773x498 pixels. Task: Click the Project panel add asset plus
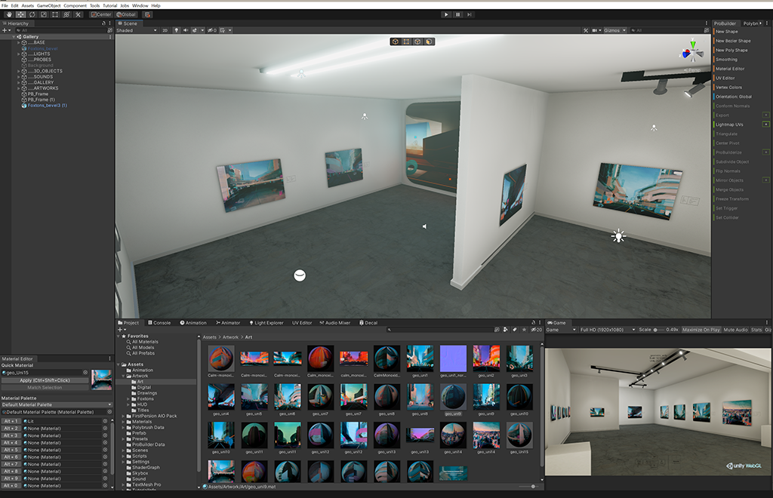coord(120,330)
